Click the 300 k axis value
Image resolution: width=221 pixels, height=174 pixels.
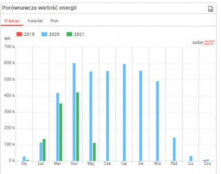10,112
